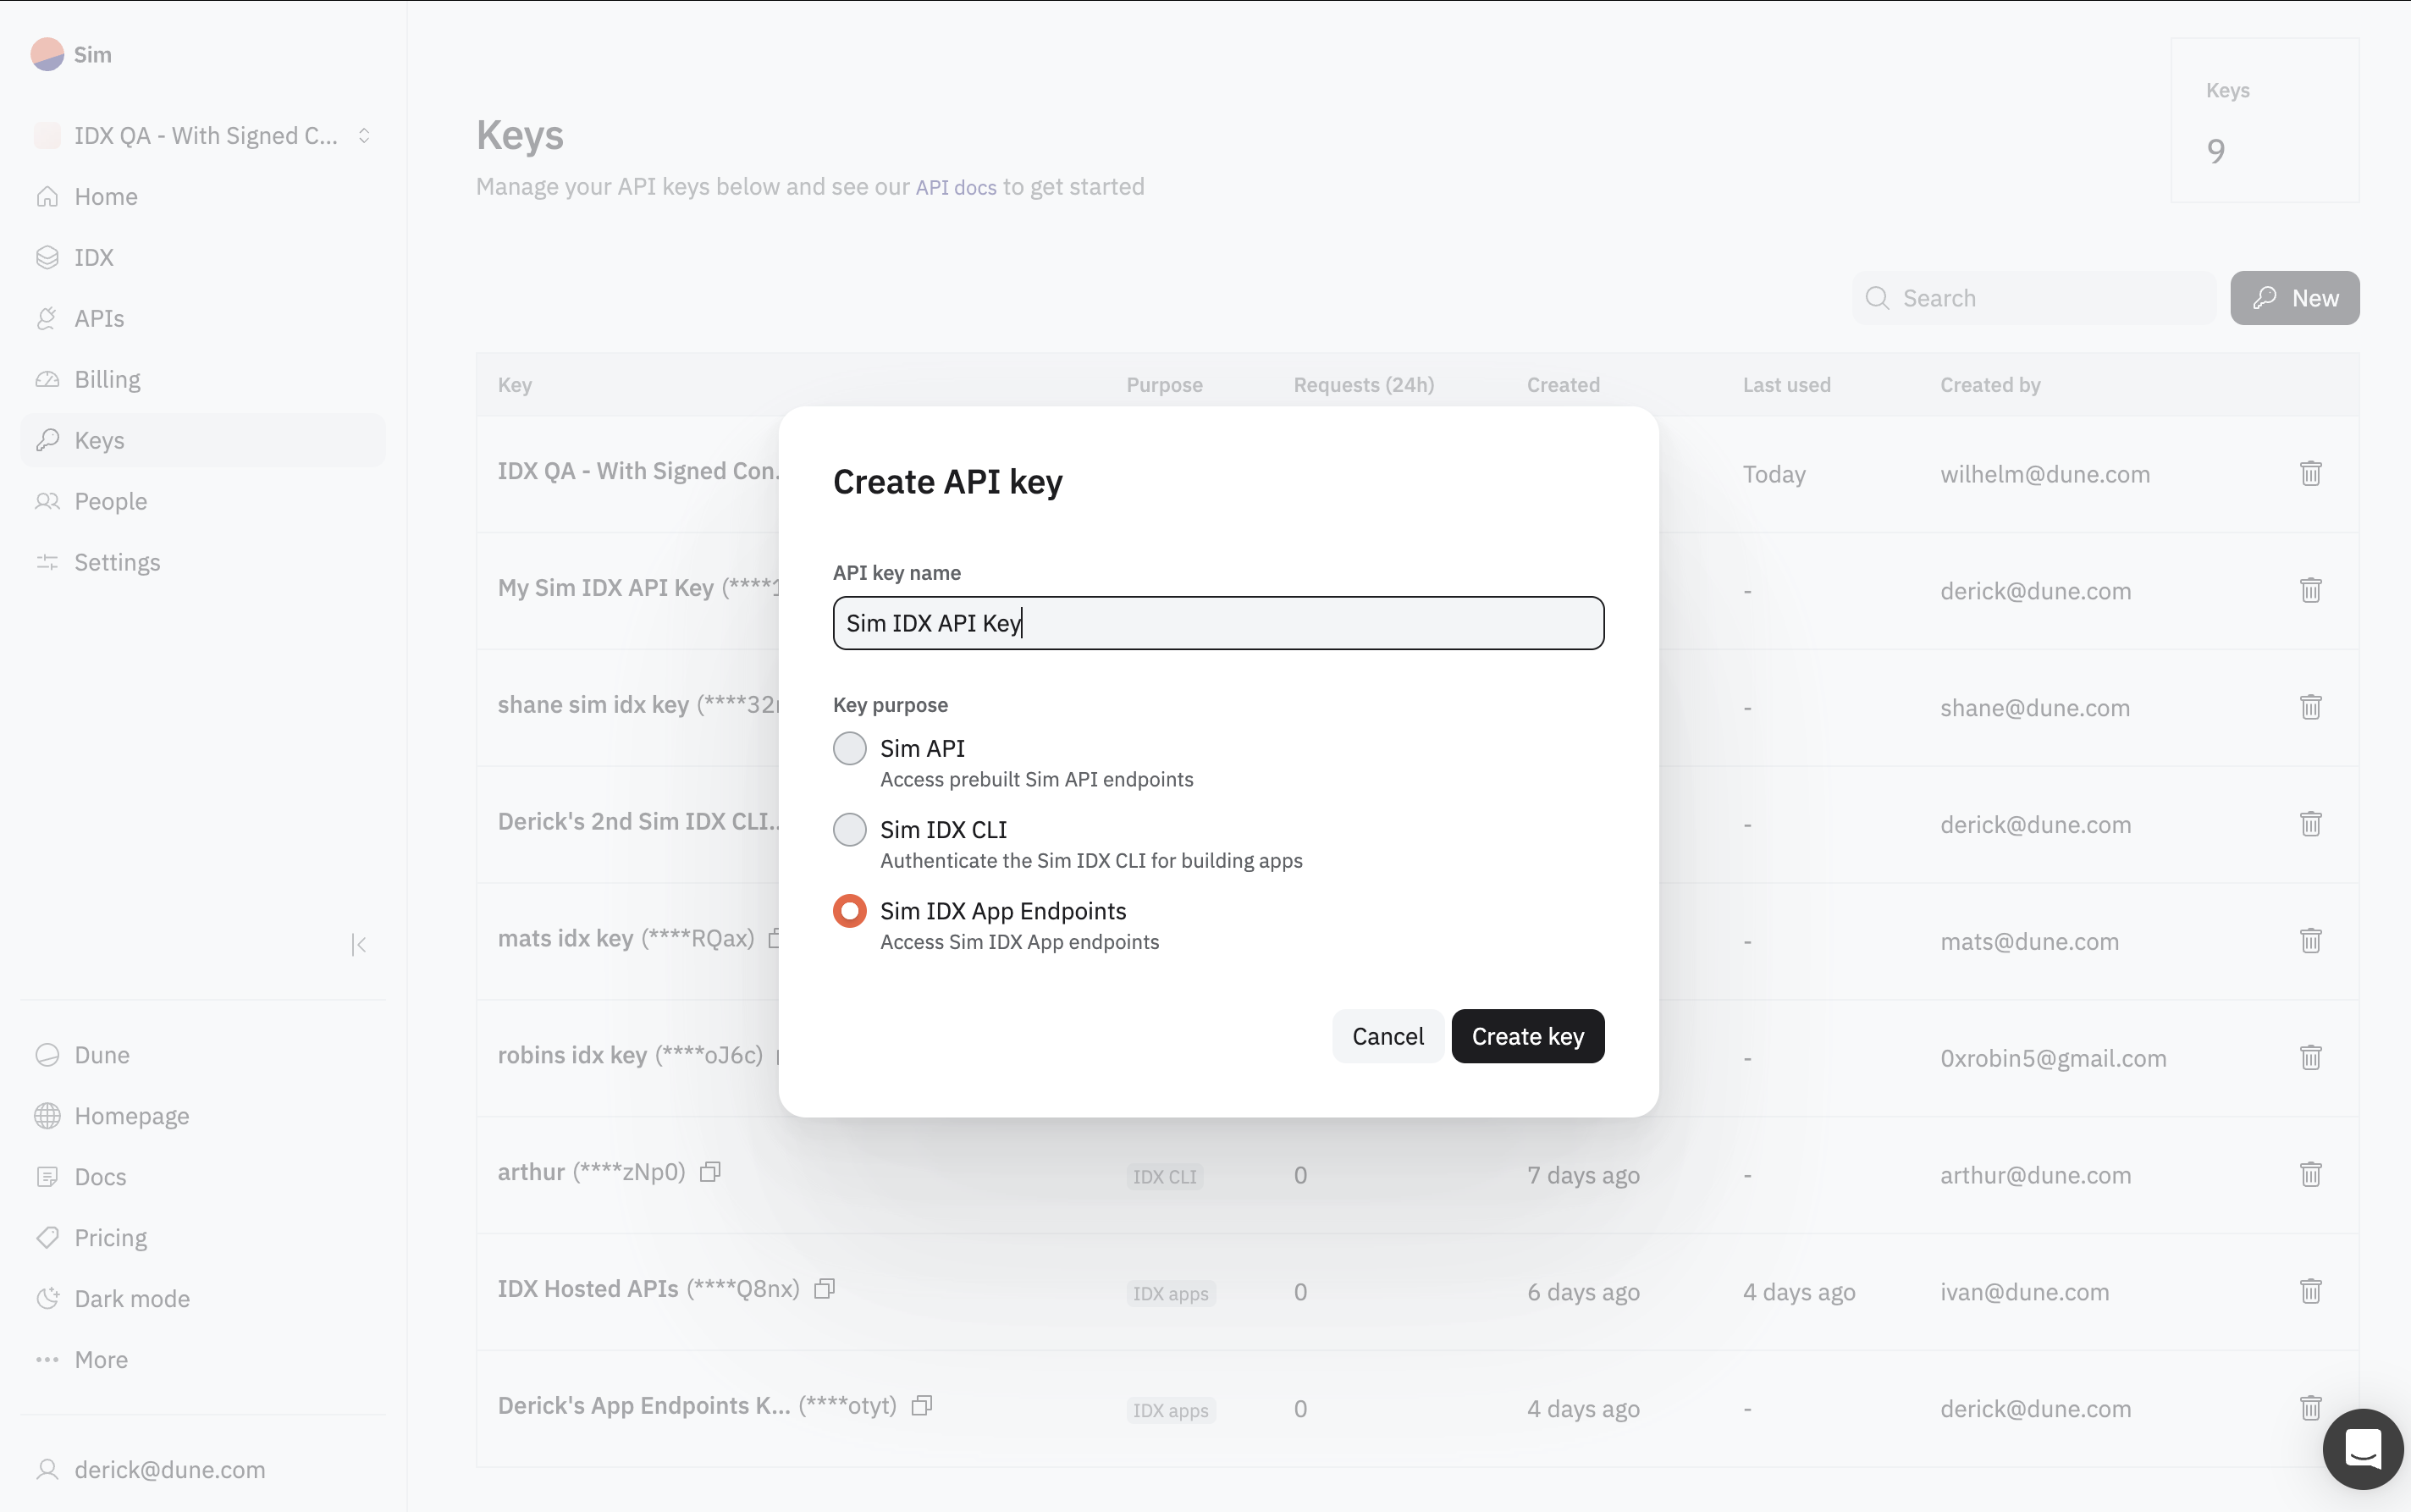Click 0xrobin5@gmail.com creator cell
2411x1512 pixels.
click(x=2053, y=1058)
